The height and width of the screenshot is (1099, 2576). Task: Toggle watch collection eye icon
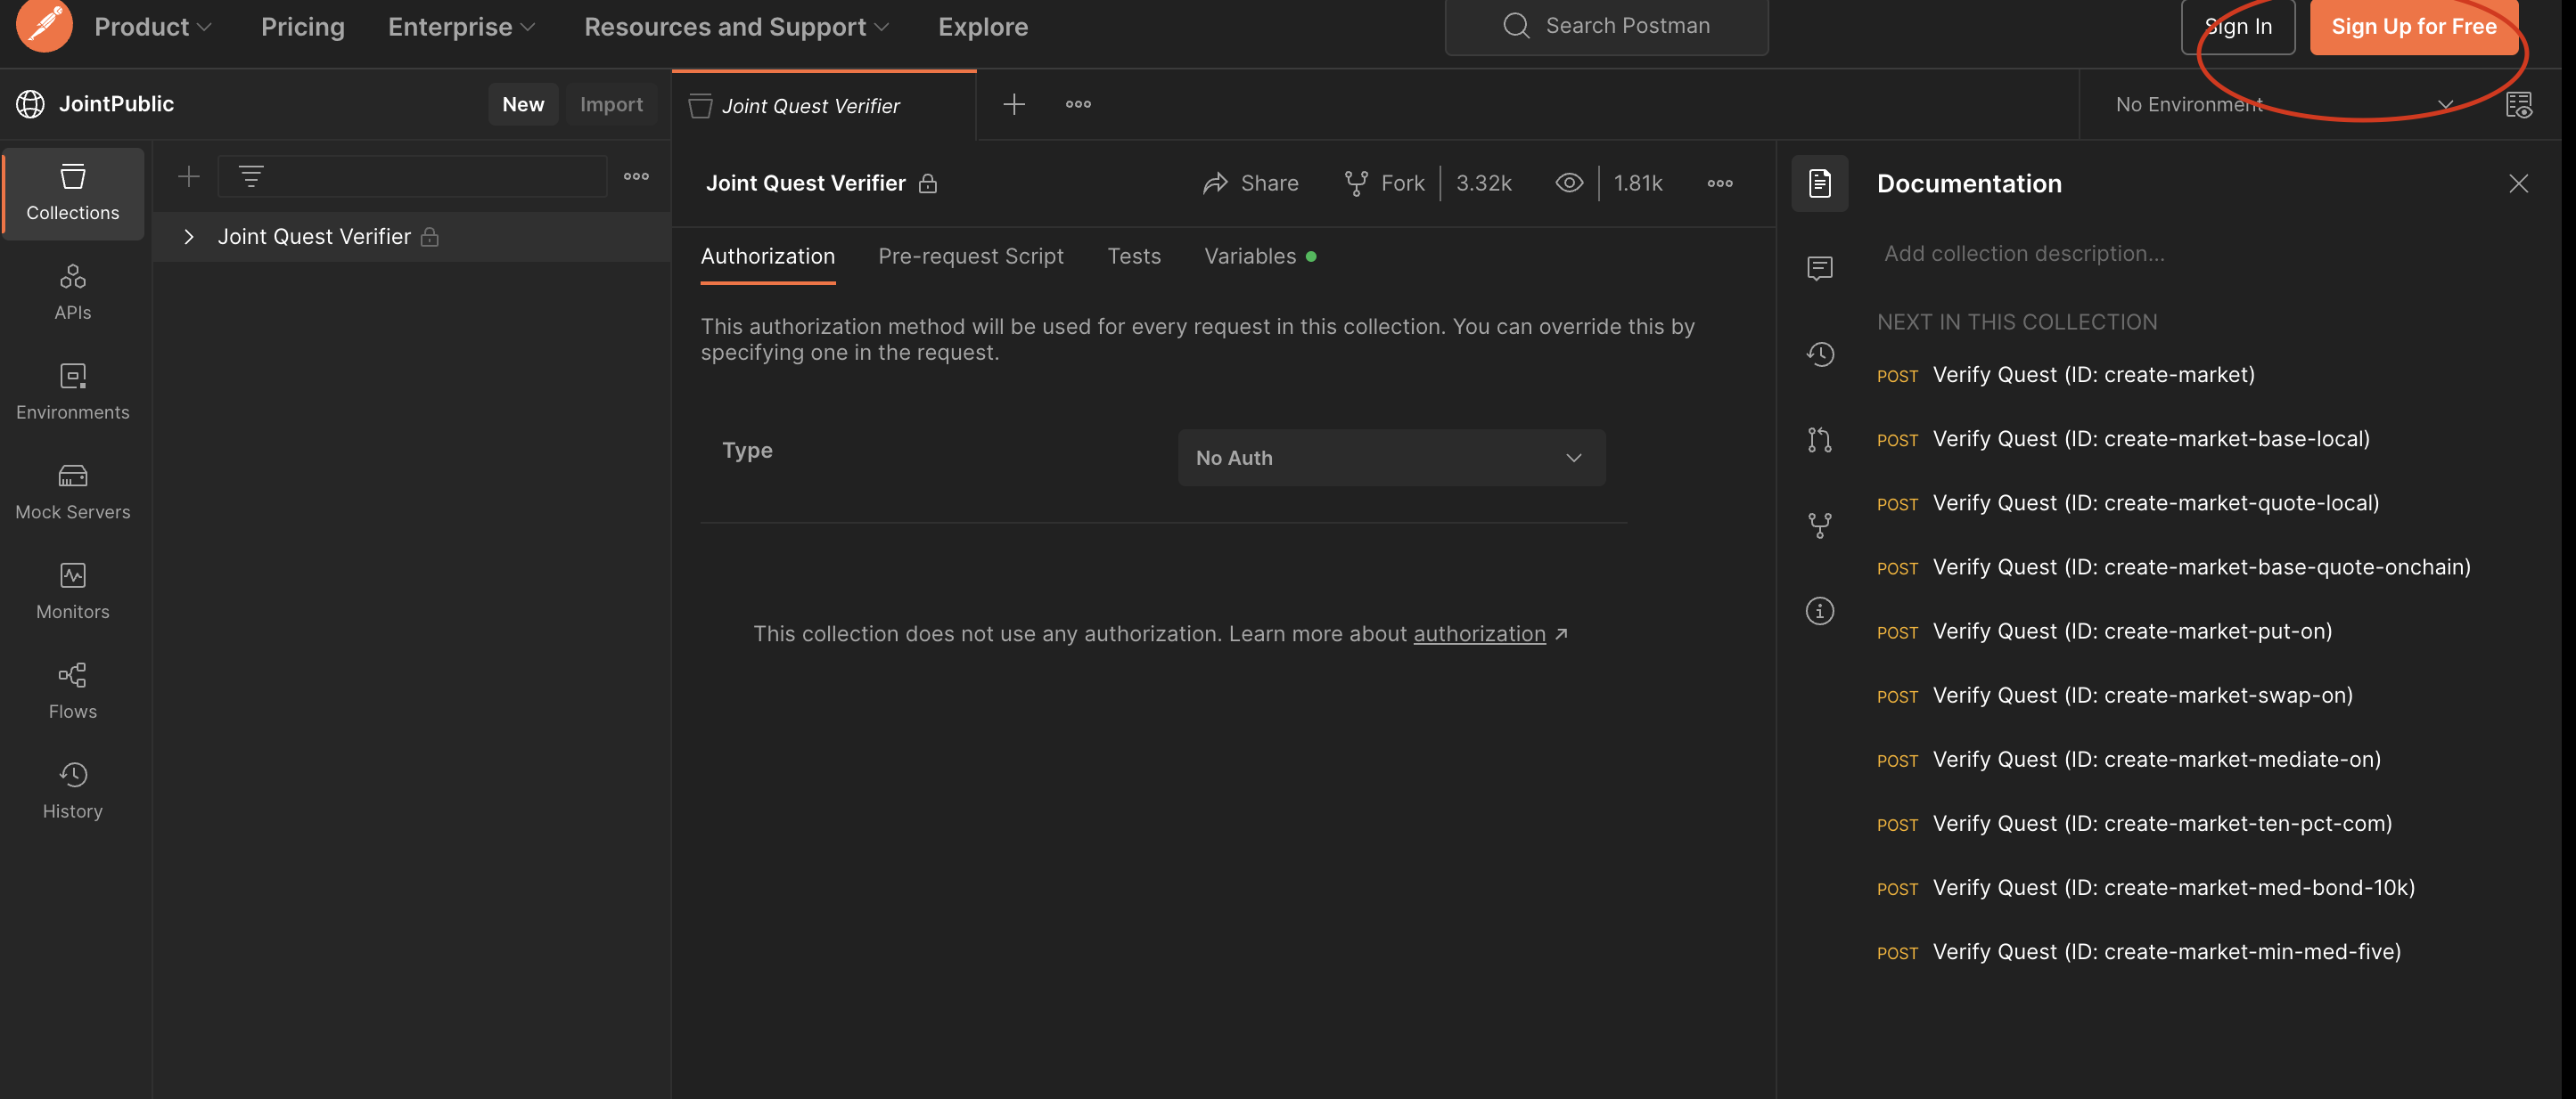pyautogui.click(x=1569, y=183)
